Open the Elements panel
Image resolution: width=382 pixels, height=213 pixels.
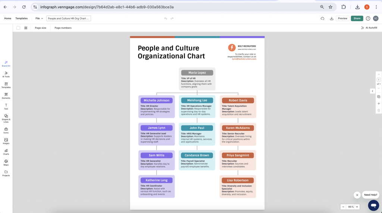coord(6,96)
